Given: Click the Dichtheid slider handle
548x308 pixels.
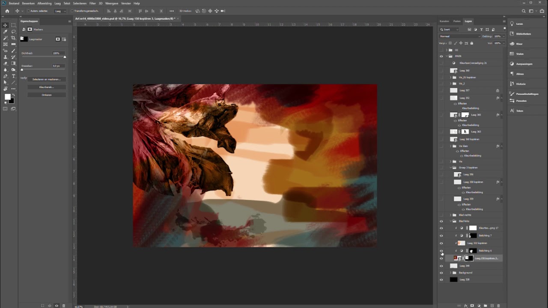Looking at the screenshot, I should click(65, 57).
